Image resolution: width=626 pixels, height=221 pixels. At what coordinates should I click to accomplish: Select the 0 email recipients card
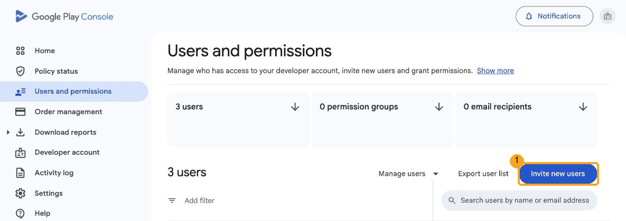tap(526, 120)
